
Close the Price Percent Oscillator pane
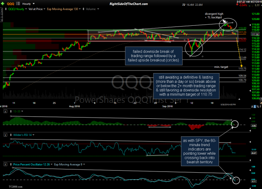(5, 165)
